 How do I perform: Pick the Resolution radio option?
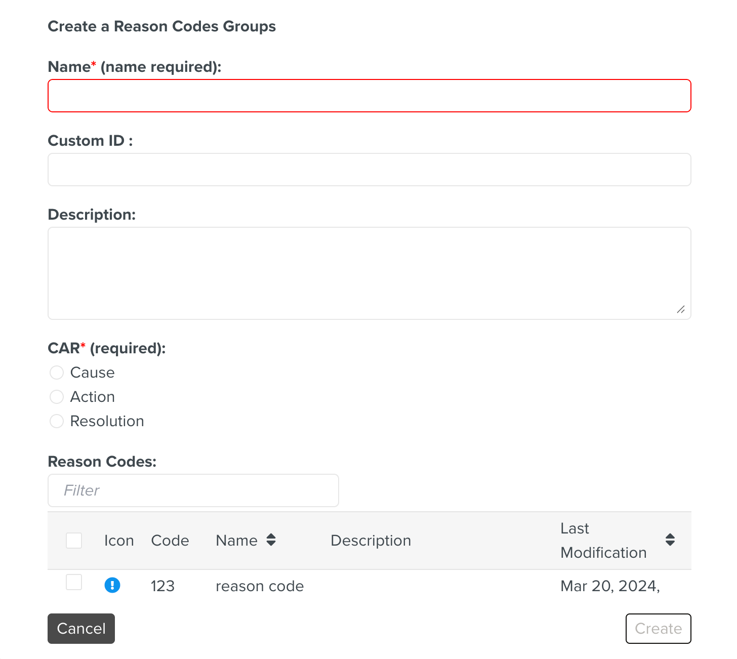[57, 421]
